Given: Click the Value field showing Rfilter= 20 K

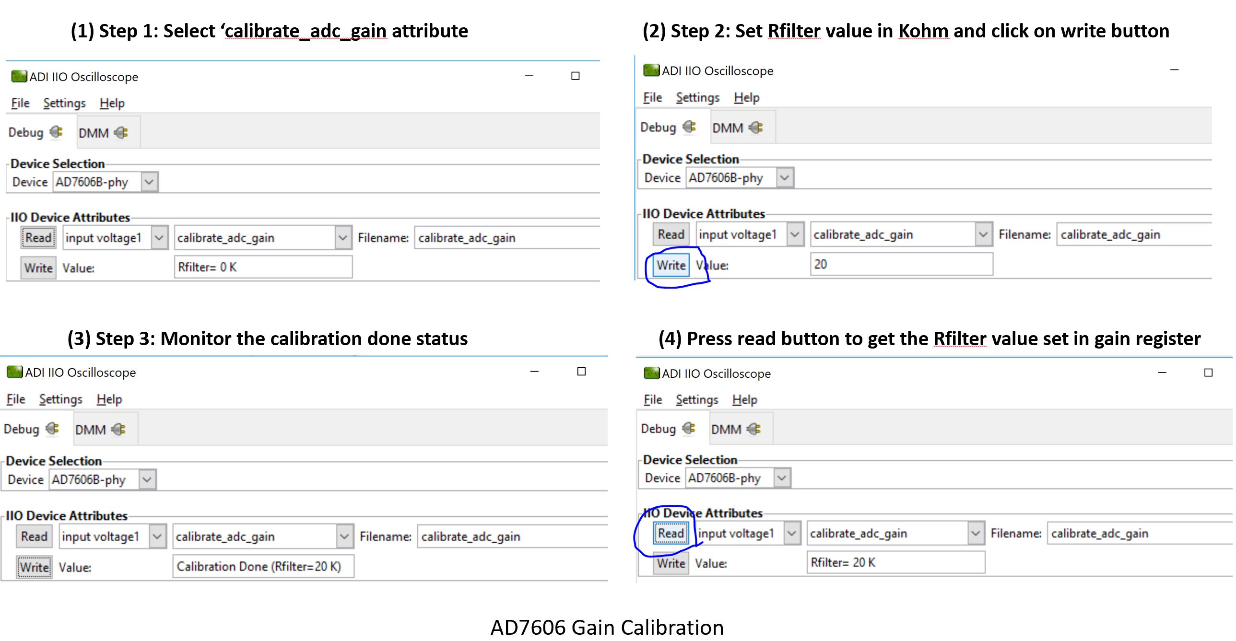Looking at the screenshot, I should [896, 562].
